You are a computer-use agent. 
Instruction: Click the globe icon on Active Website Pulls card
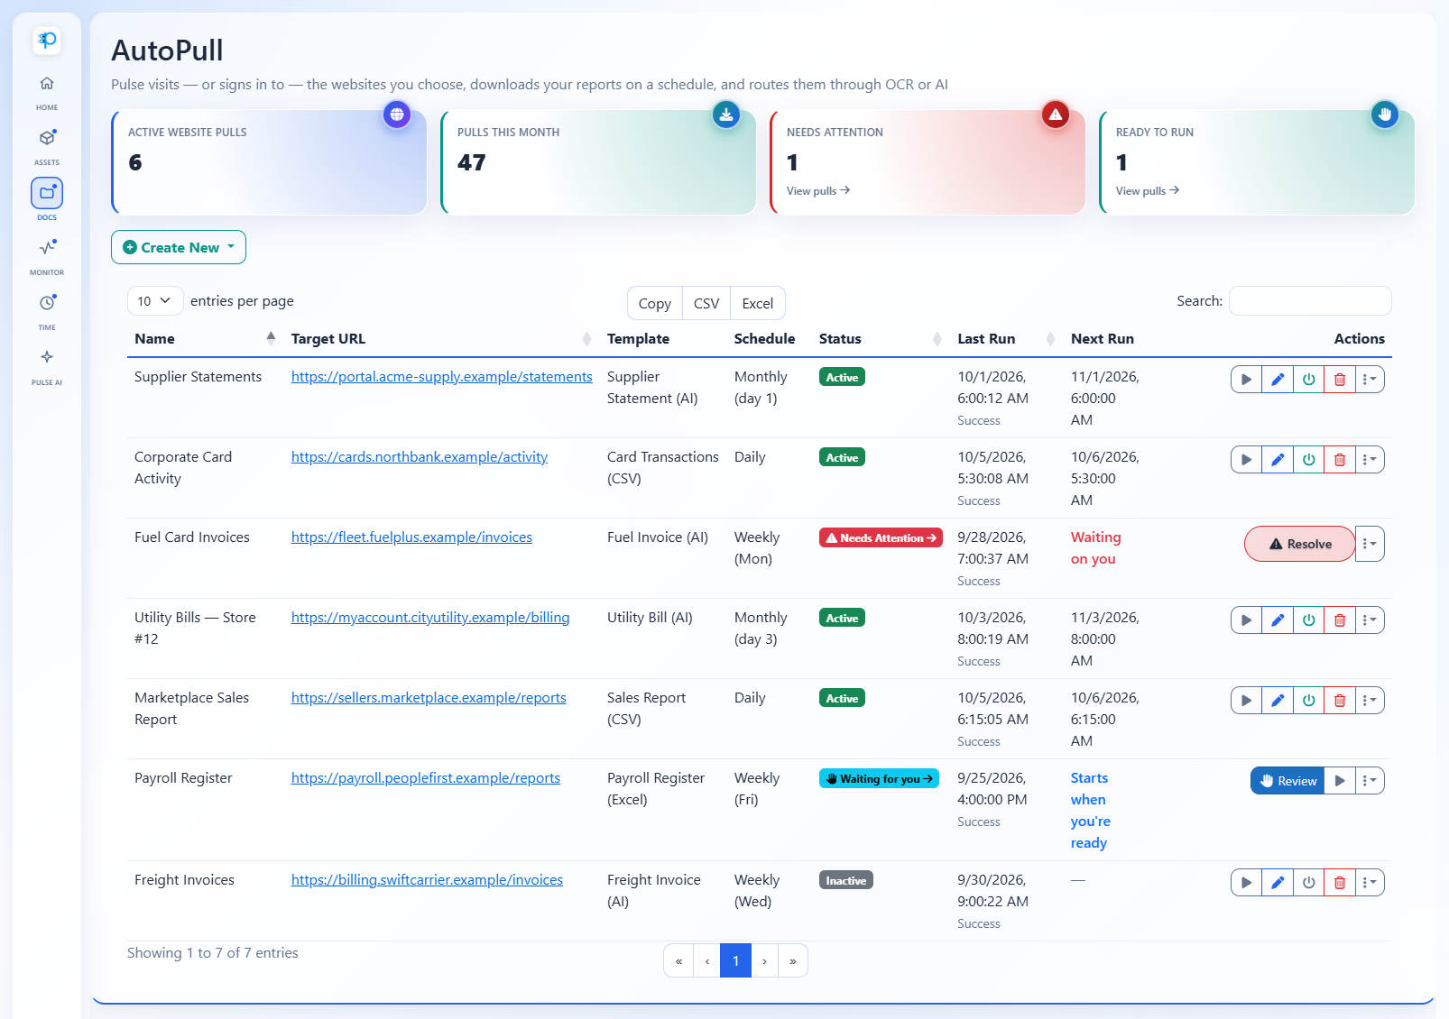[x=397, y=115]
